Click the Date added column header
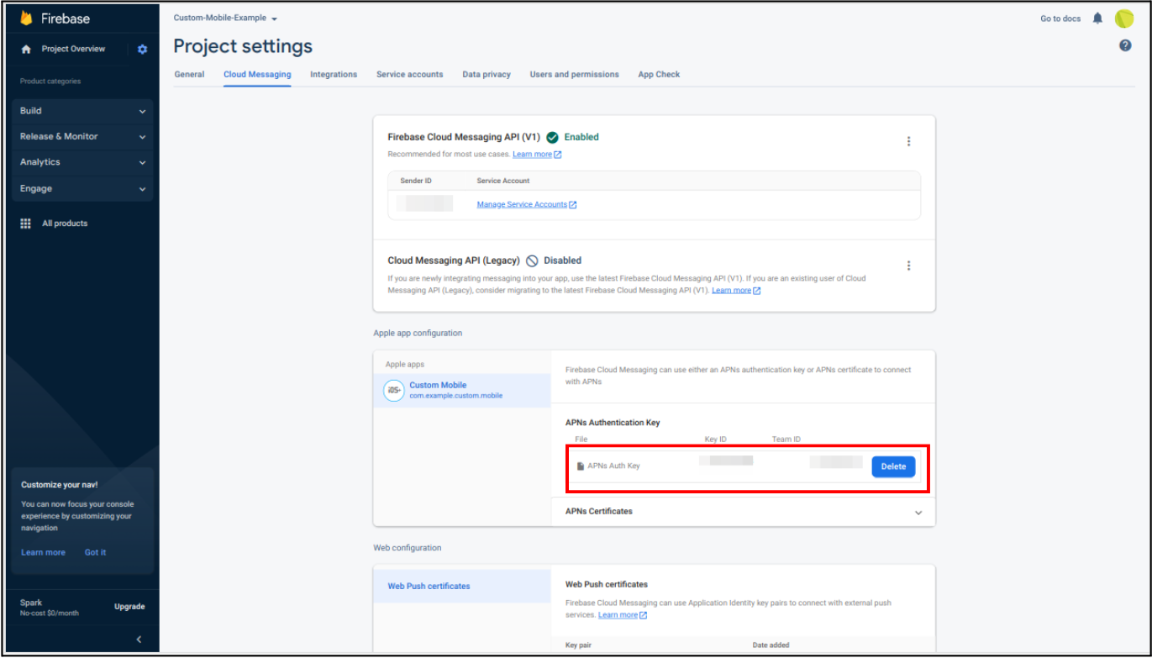The height and width of the screenshot is (658, 1152). click(x=771, y=645)
